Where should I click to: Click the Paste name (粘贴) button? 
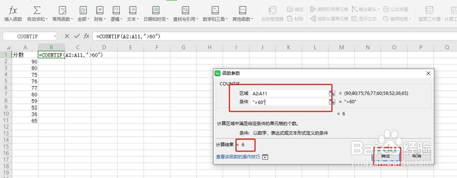(295, 19)
